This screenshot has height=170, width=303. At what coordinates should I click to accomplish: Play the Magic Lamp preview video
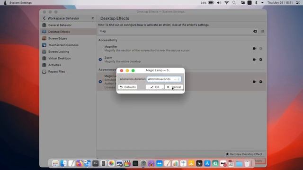pyautogui.click(x=255, y=82)
